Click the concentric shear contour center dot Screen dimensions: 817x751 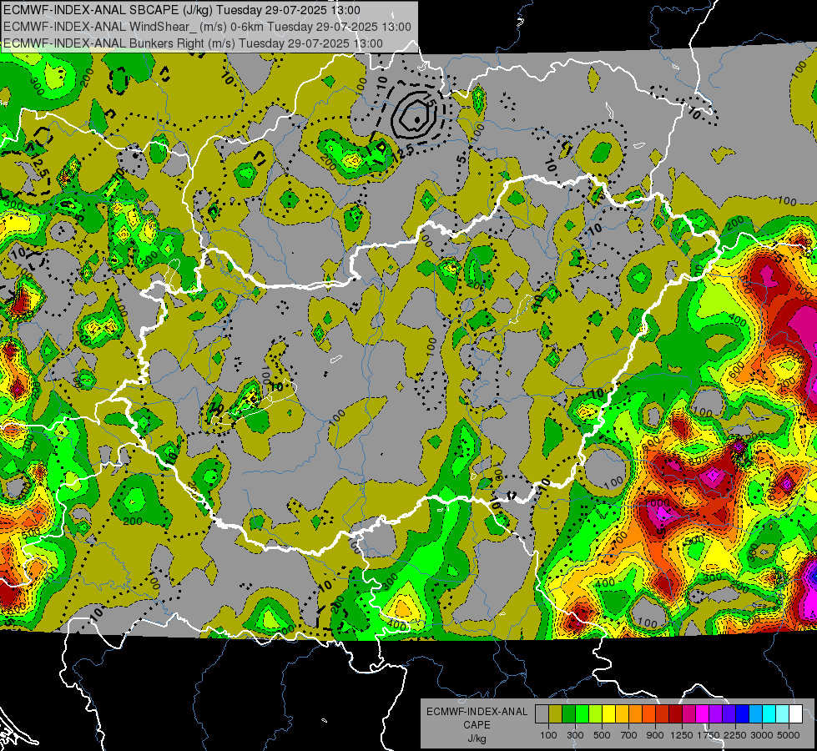click(x=418, y=120)
